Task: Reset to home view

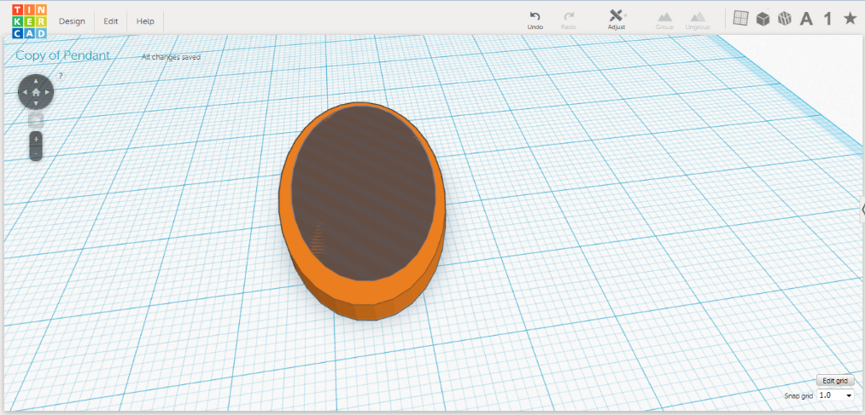Action: [36, 92]
